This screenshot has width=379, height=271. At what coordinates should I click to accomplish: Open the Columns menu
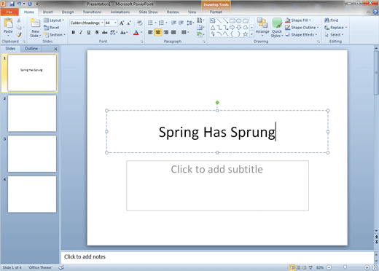(x=185, y=32)
